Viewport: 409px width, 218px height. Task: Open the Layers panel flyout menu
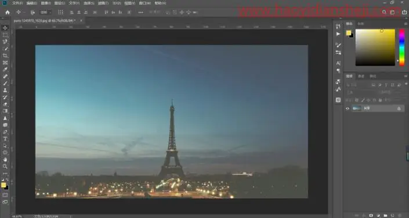click(x=406, y=76)
